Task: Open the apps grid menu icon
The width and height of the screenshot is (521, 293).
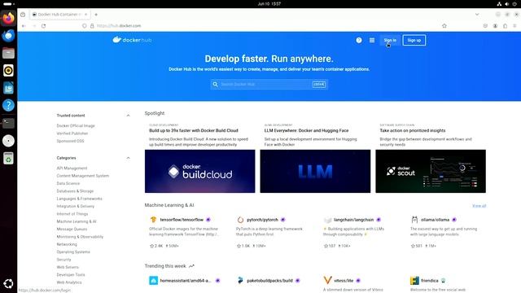Action: (x=372, y=40)
